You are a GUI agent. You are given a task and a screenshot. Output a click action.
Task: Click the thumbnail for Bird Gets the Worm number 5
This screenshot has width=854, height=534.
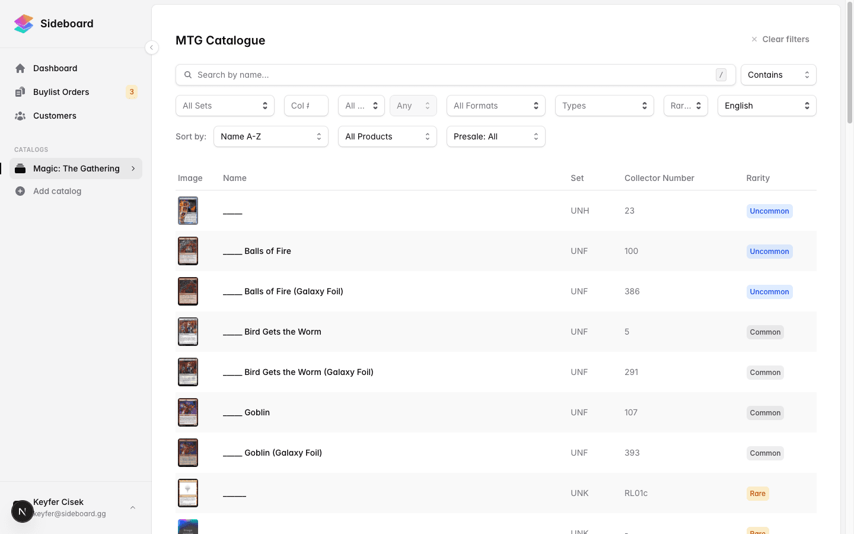(x=188, y=332)
